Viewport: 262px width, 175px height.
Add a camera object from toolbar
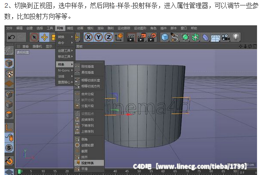tap(225, 37)
